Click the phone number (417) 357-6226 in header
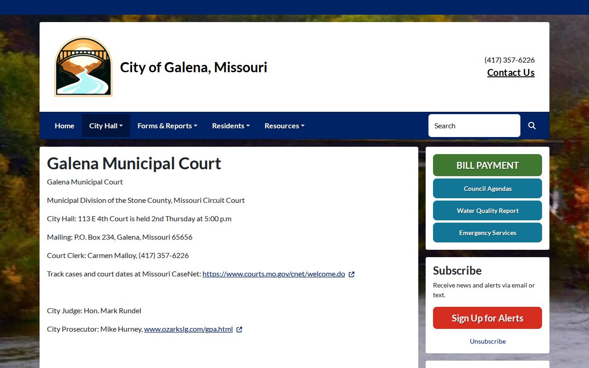This screenshot has height=368, width=589. click(509, 60)
